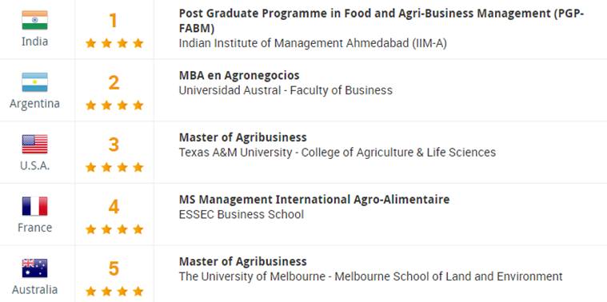607x302 pixels.
Task: Click the France flag icon
Action: (34, 206)
